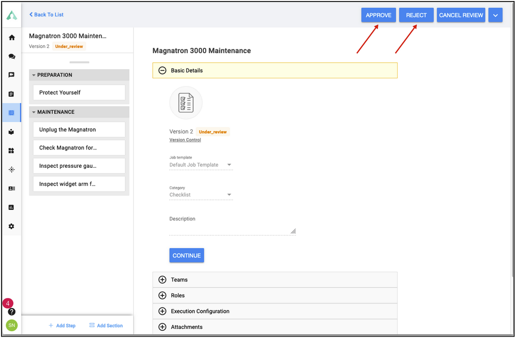Viewport: 516px width, 338px height.
Task: Open the dashboard tiles icon in sidebar
Action: 12,151
